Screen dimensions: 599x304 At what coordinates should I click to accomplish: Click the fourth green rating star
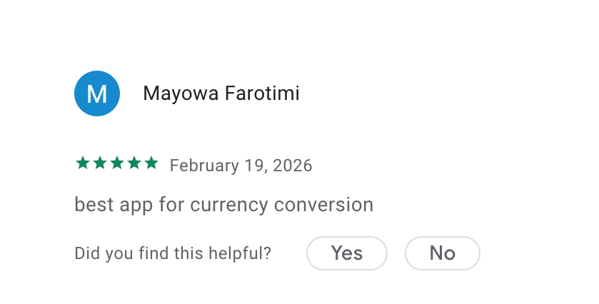point(134,163)
